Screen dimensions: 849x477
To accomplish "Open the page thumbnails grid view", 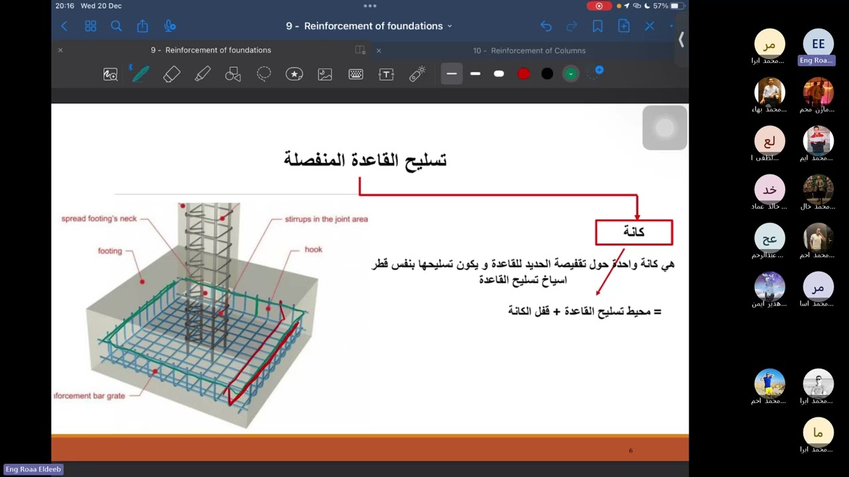I will pyautogui.click(x=91, y=26).
